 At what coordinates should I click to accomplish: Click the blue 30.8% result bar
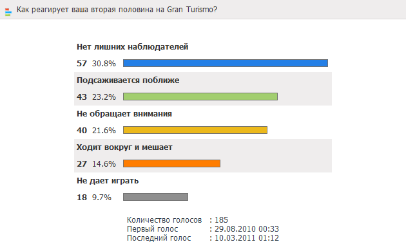tap(226, 63)
